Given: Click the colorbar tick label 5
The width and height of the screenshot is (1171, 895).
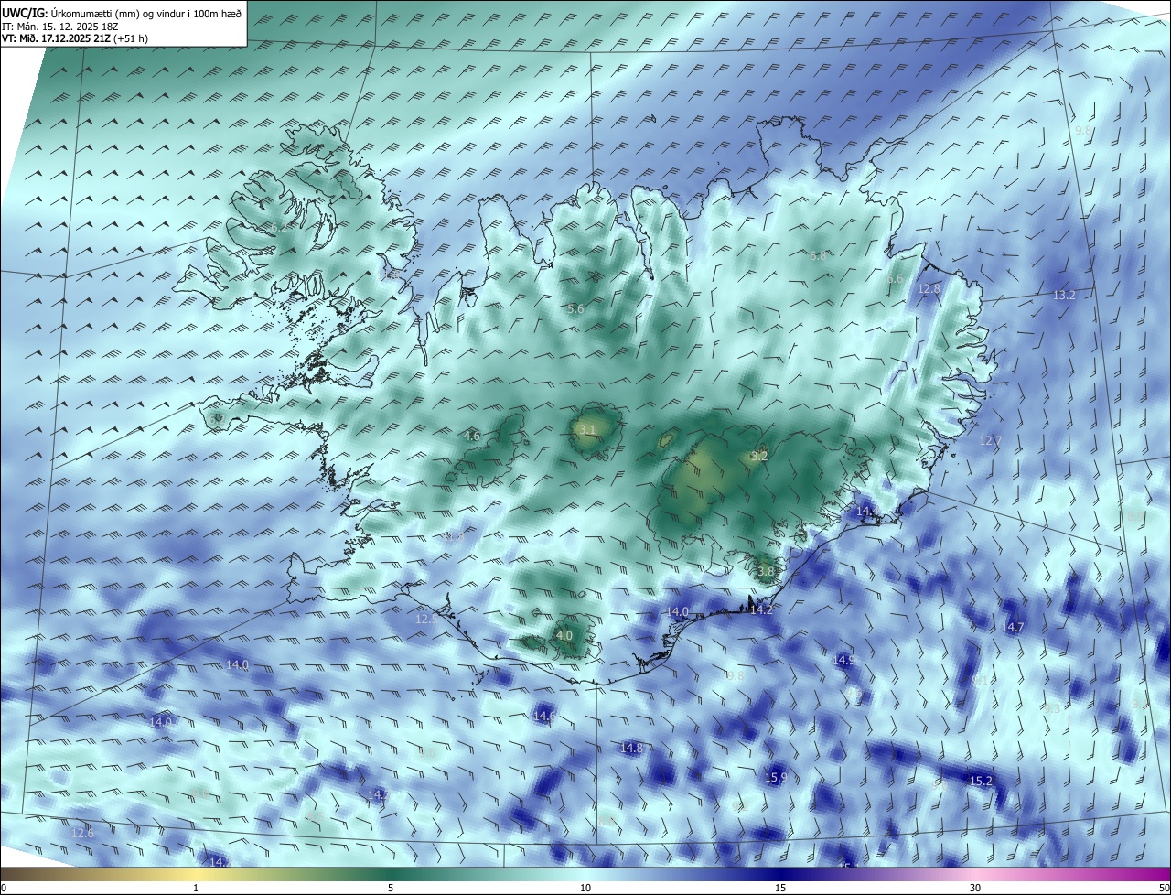Looking at the screenshot, I should [x=391, y=888].
